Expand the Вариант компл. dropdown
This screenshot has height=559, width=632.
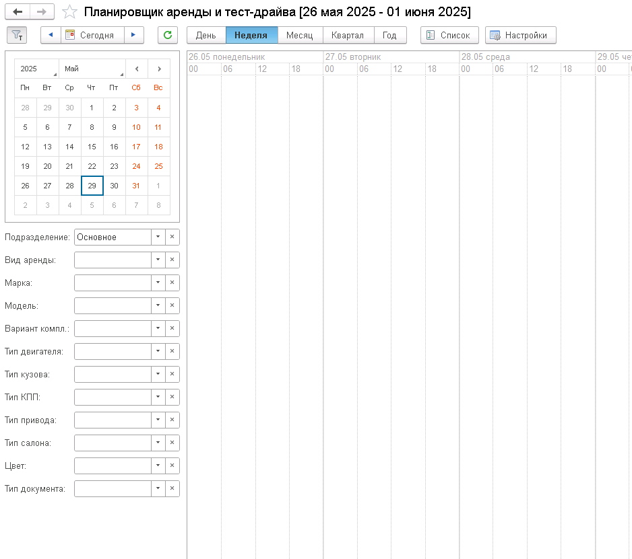pos(158,328)
